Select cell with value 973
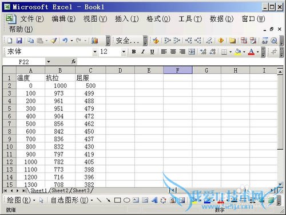The image size is (286, 215). 60,93
